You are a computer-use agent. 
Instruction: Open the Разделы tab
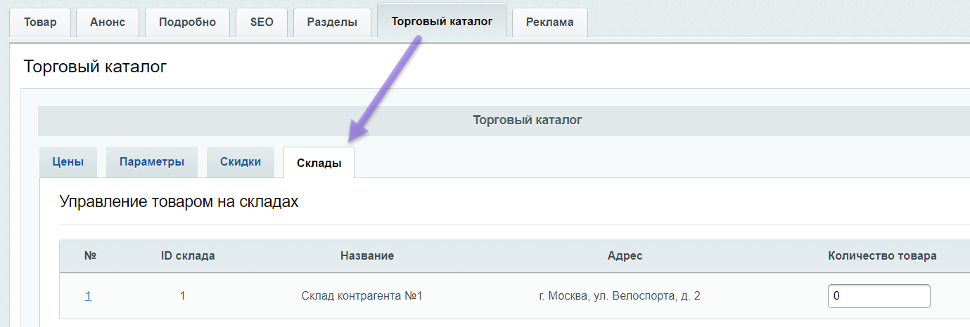tap(332, 22)
